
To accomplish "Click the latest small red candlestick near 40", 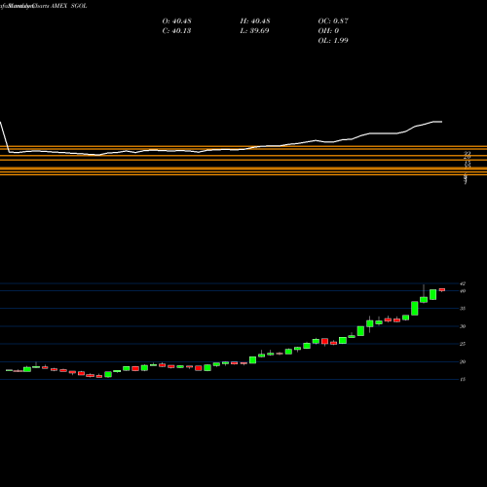I will pyautogui.click(x=442, y=289).
